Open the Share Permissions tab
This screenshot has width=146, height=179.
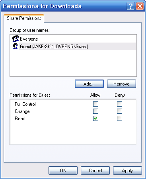tap(24, 18)
